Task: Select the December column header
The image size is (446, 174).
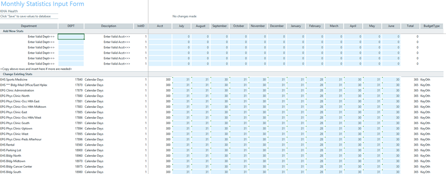Action: pos(277,26)
